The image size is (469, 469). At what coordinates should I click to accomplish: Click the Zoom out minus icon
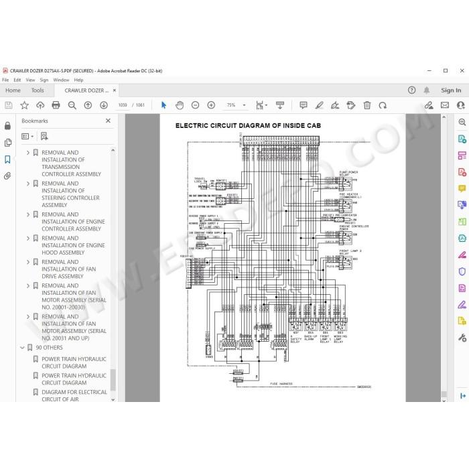pyautogui.click(x=196, y=105)
